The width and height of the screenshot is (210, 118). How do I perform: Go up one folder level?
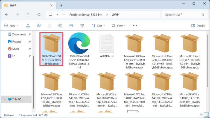click(x=28, y=14)
